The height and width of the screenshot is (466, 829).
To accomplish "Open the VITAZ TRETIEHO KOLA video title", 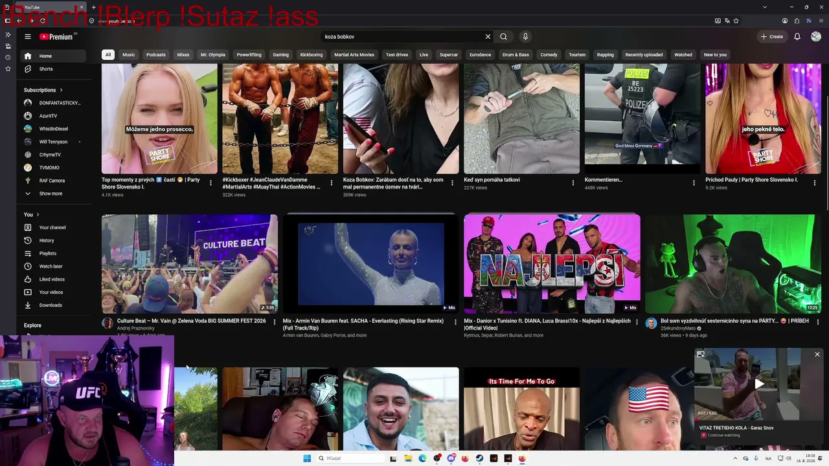I will [x=736, y=428].
